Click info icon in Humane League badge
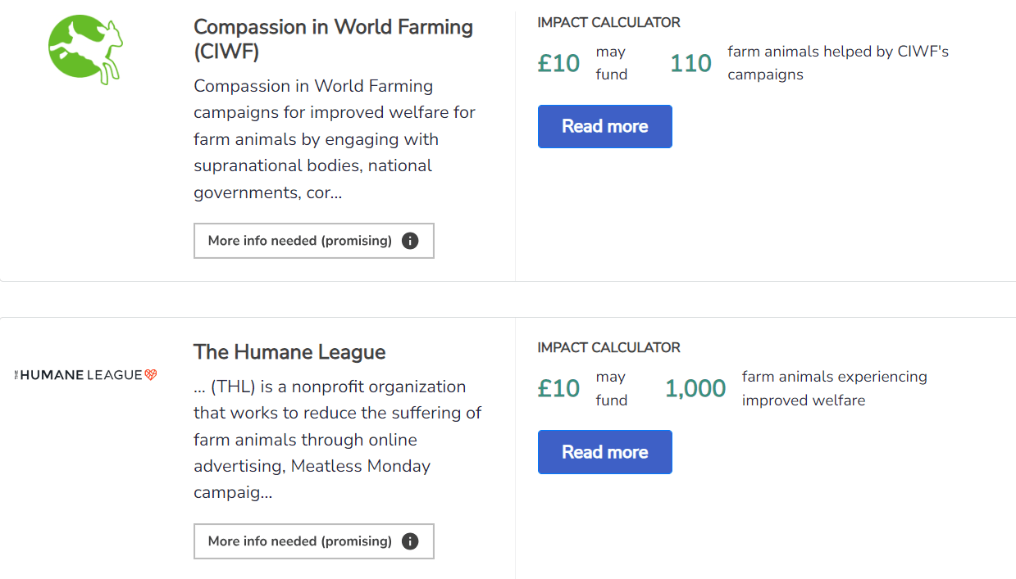 [x=410, y=541]
